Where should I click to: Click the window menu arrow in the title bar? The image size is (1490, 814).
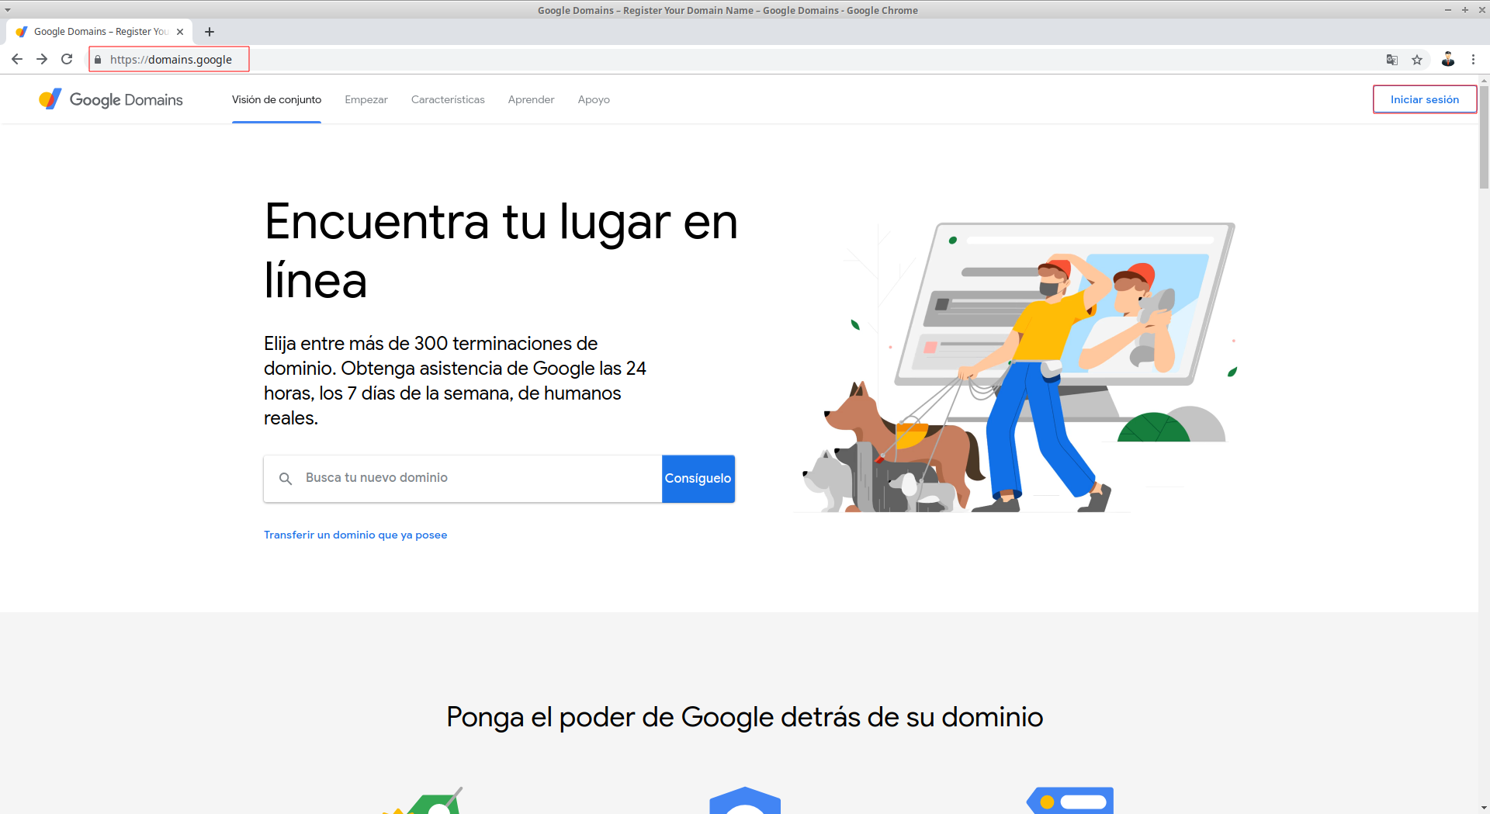click(8, 10)
